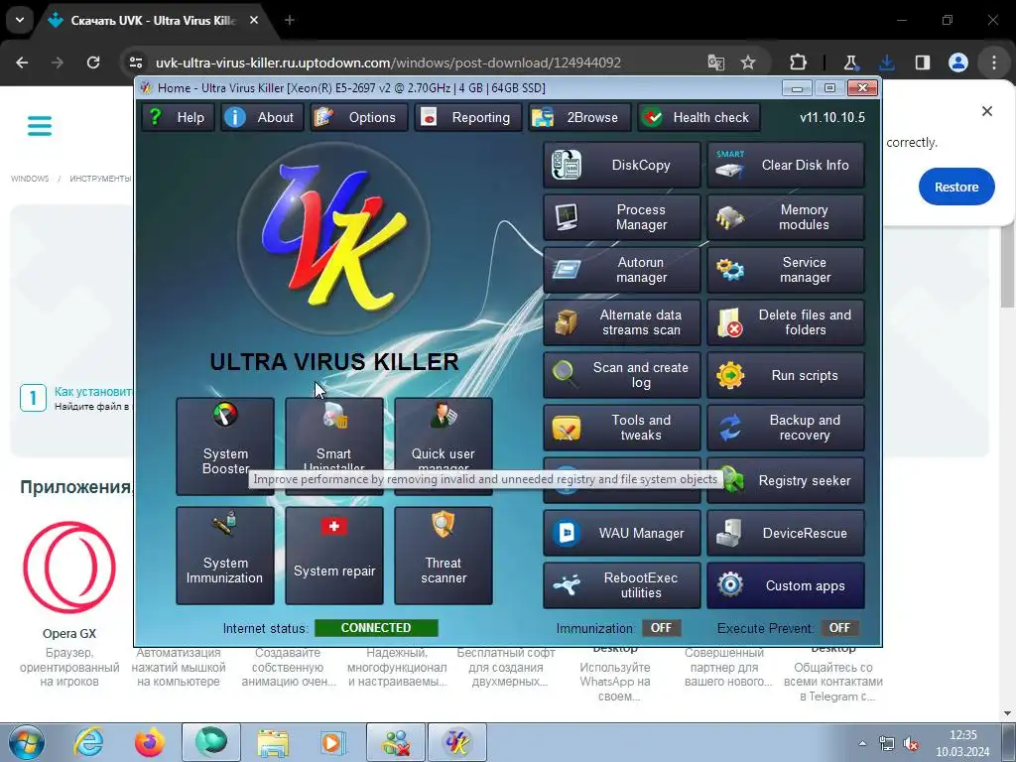1016x762 pixels.
Task: Open the Windows Start button
Action: coord(26,742)
